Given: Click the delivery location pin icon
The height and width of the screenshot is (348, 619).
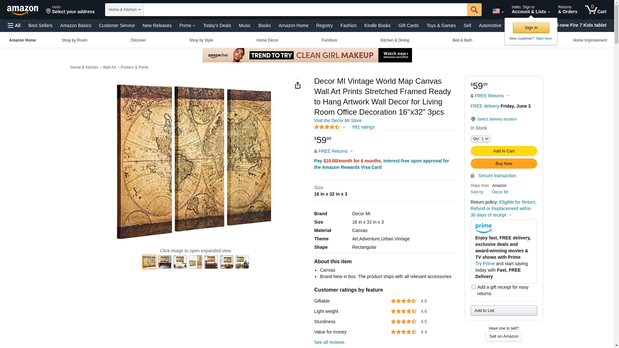Looking at the screenshot, I should (473, 119).
